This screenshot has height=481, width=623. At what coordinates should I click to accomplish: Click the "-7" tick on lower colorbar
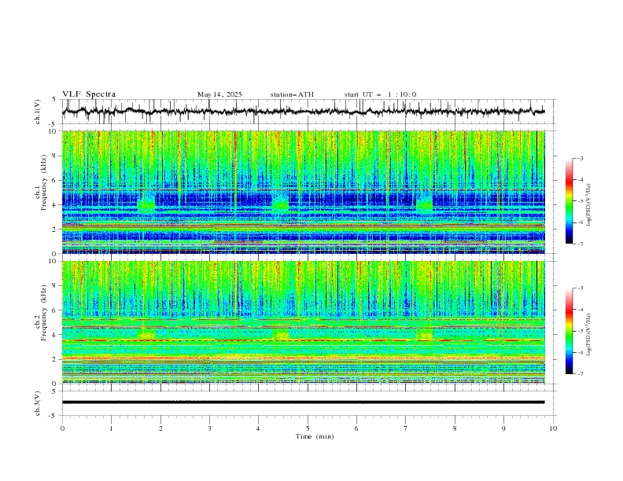point(581,374)
